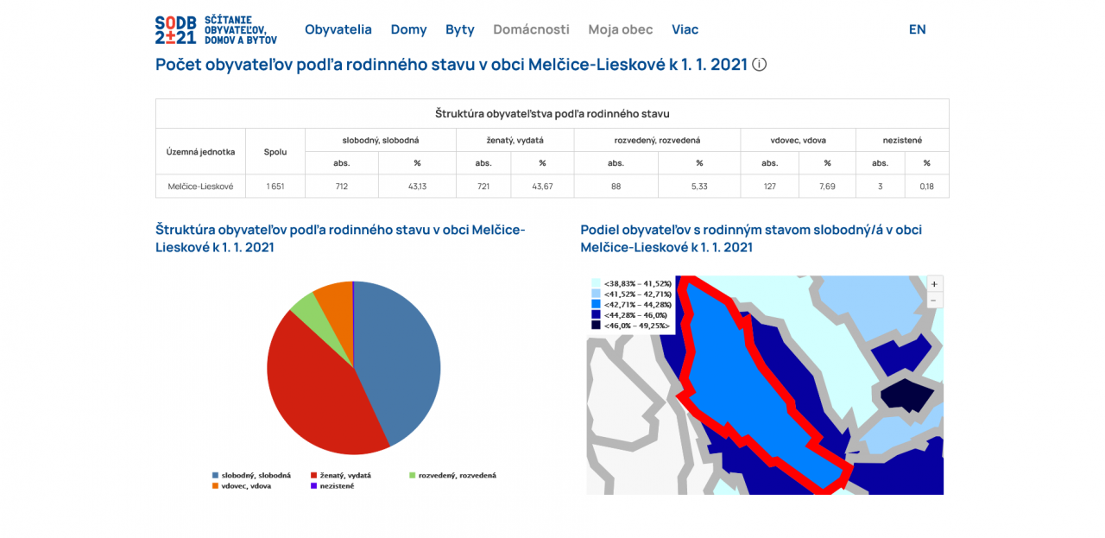Viewport: 1105px width, 538px height.
Task: Expand the Obyvatelia menu
Action: coord(338,29)
